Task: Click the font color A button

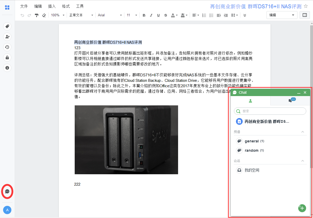Action: coord(173,15)
